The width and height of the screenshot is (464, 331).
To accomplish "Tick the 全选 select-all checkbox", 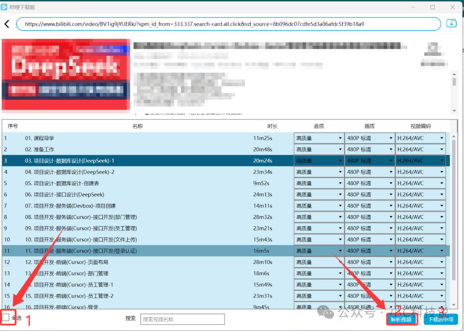I will (x=6, y=317).
